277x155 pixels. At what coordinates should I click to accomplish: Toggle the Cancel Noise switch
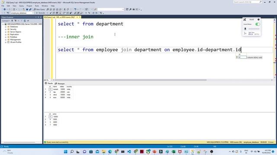click(x=258, y=24)
